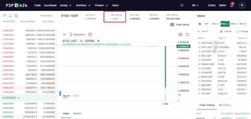Open the Indicators function icon
The height and width of the screenshot is (119, 251).
pyautogui.click(x=71, y=34)
